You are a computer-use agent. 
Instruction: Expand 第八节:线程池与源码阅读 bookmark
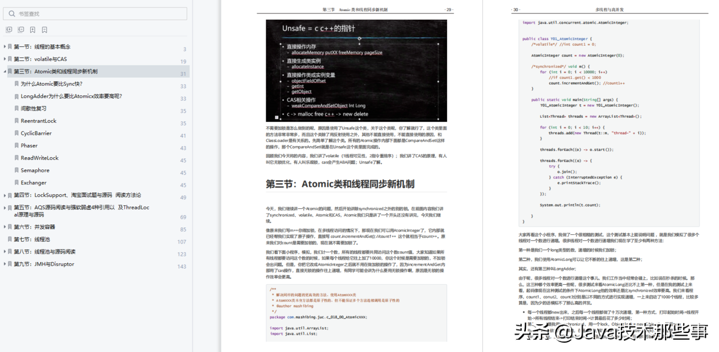click(x=5, y=252)
